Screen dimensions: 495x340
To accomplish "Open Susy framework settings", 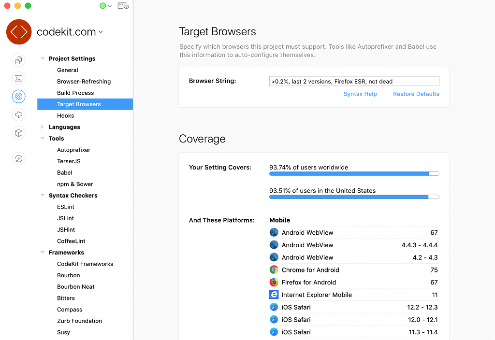I will click(63, 332).
